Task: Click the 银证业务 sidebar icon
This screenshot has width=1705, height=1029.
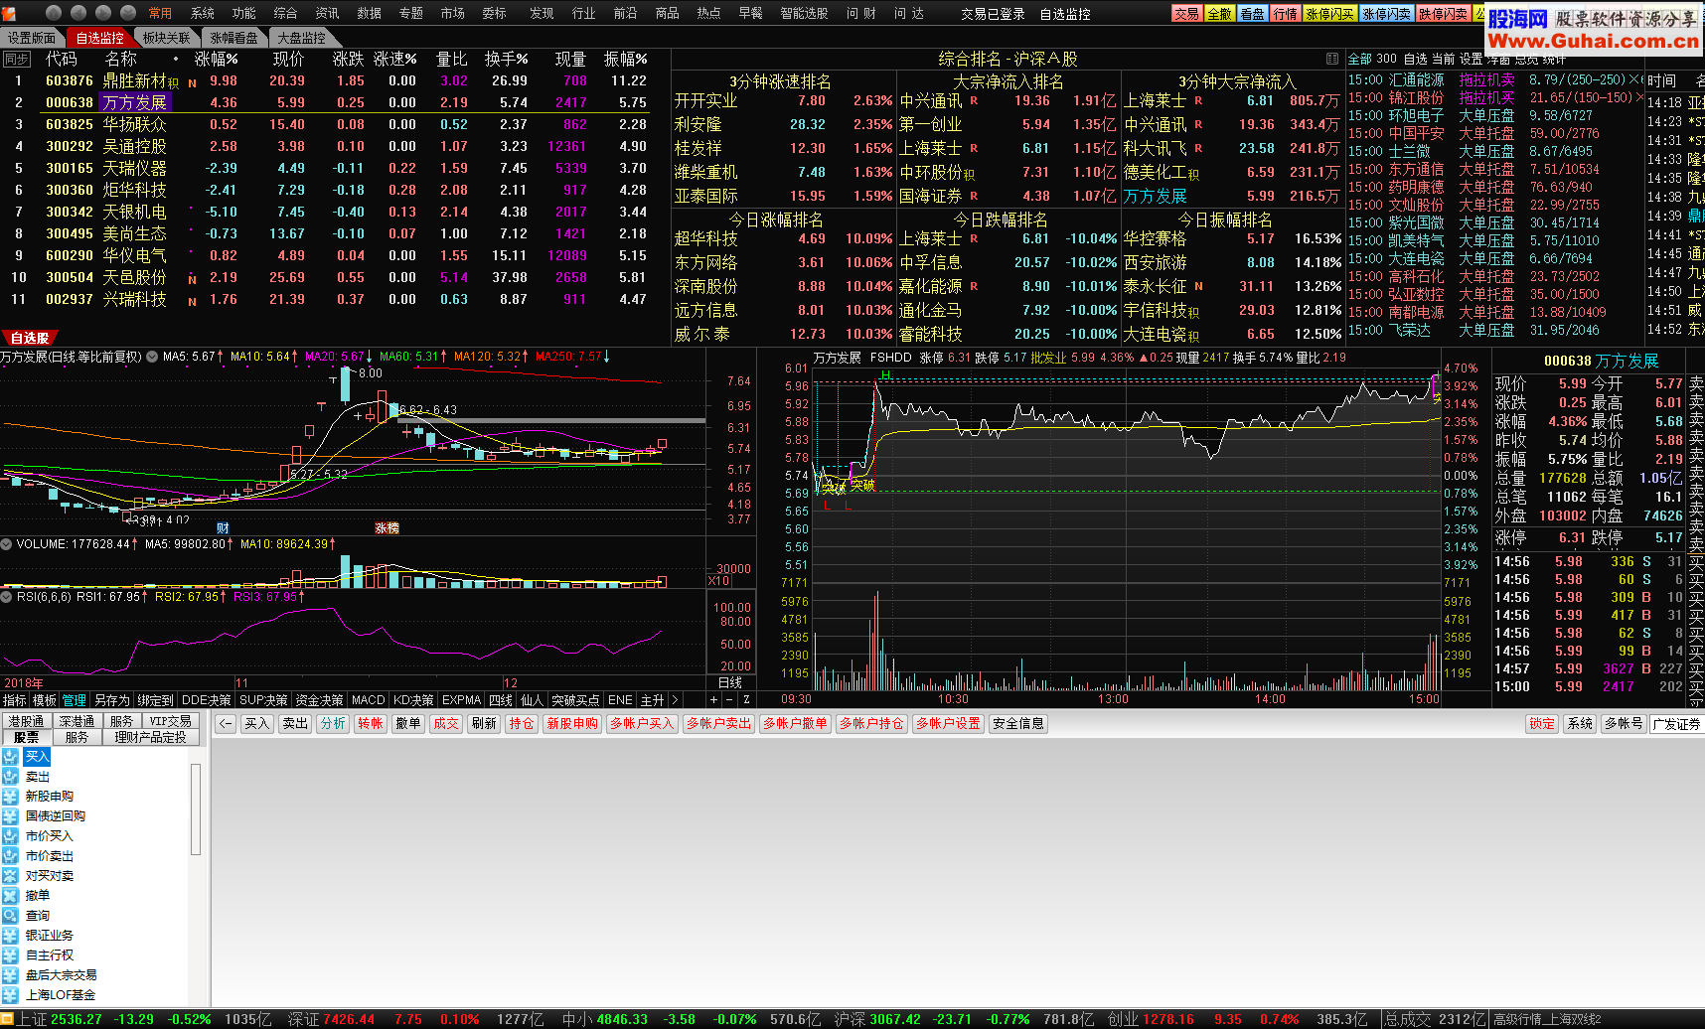Action: tap(10, 936)
